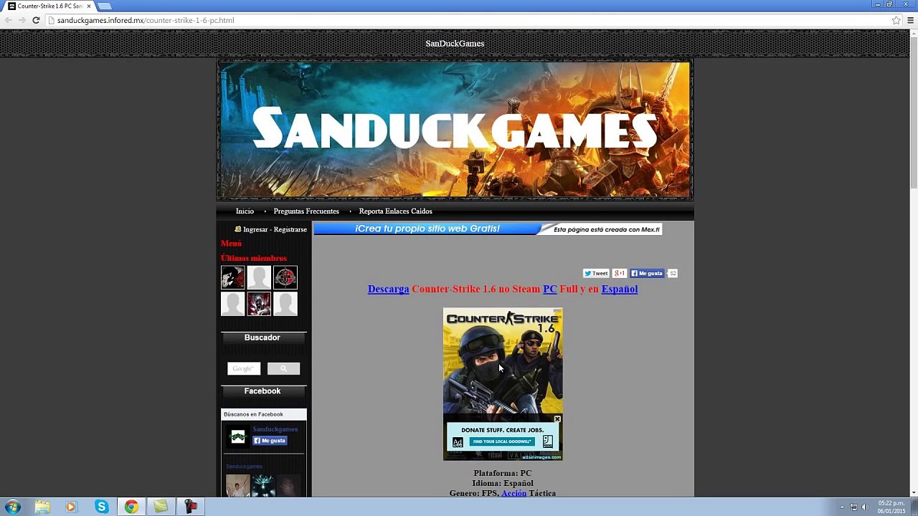Open the PC link in the title
918x516 pixels.
click(x=549, y=289)
